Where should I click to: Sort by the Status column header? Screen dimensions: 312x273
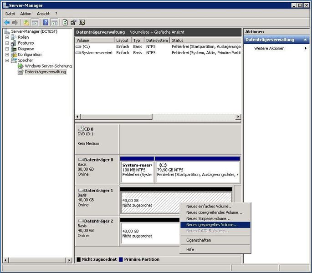[205, 40]
